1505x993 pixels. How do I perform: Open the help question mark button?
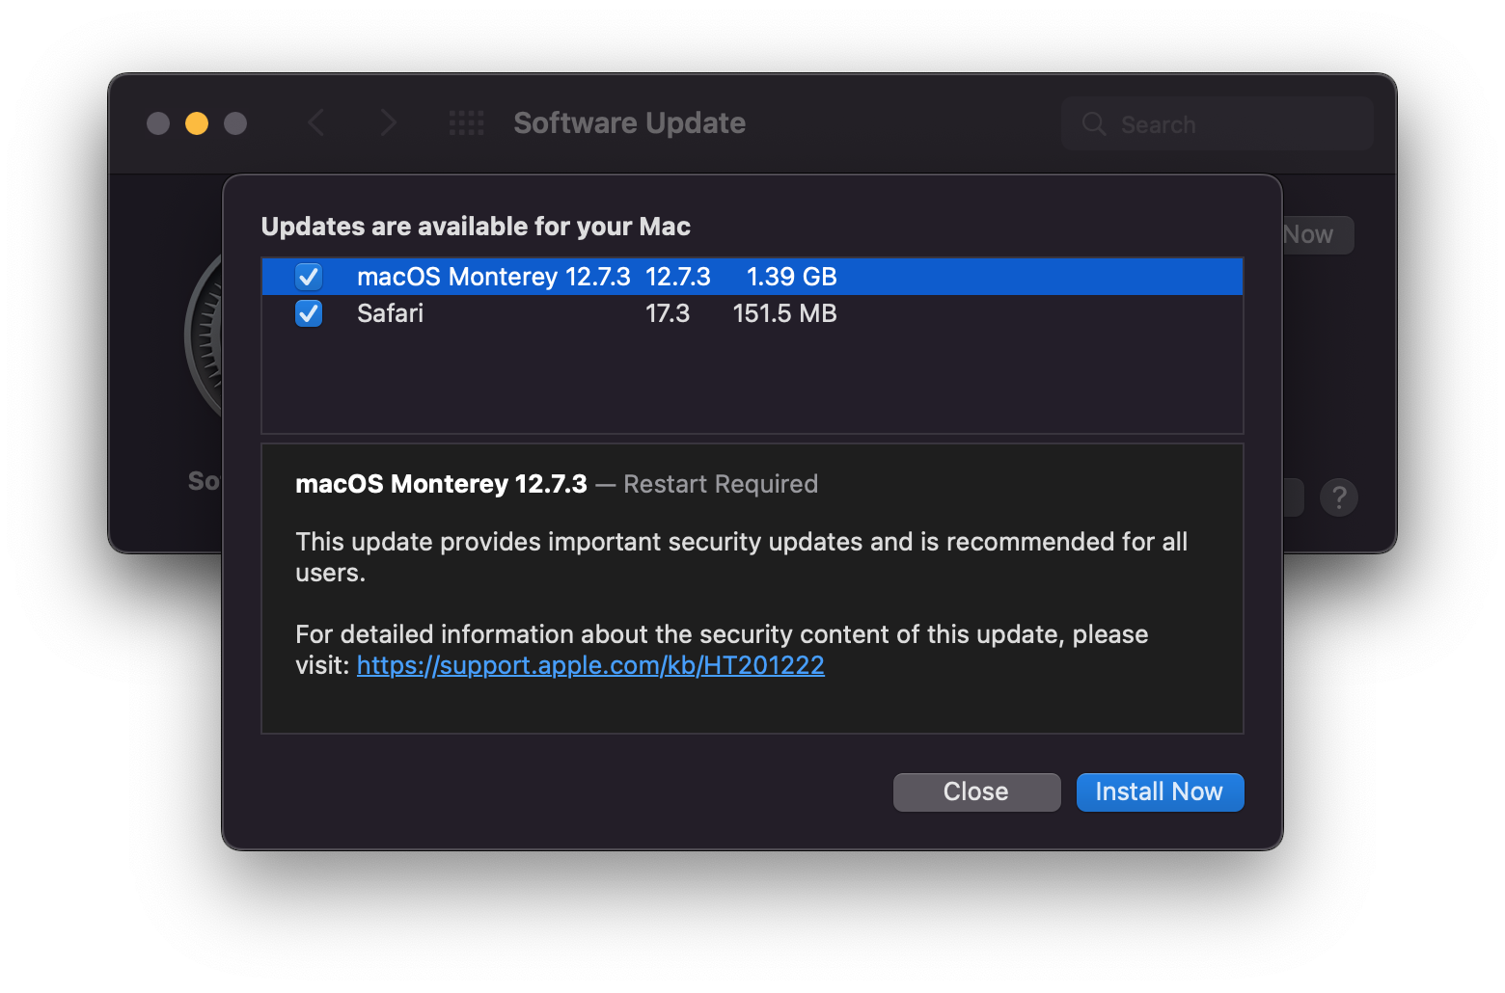pos(1338,497)
